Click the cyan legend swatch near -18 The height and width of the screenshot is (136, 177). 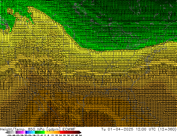click(34, 132)
